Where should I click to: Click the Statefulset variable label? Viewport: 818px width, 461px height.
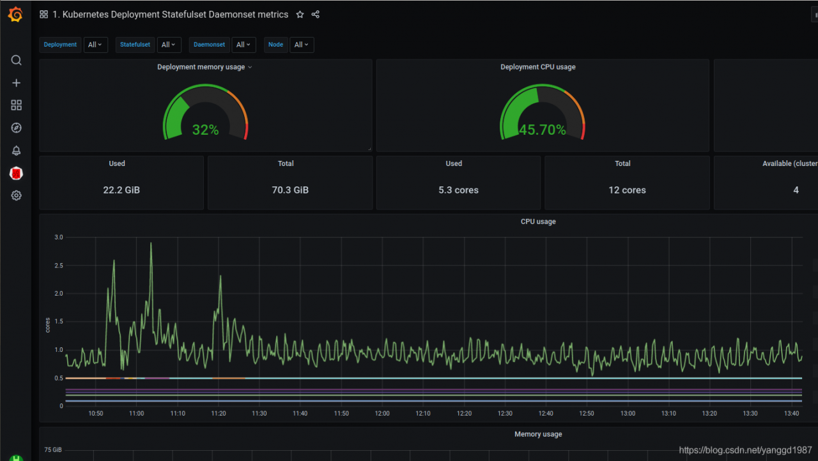point(135,45)
